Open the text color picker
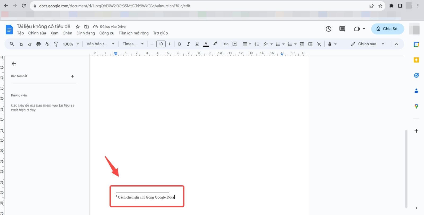The height and width of the screenshot is (215, 424). point(206,44)
